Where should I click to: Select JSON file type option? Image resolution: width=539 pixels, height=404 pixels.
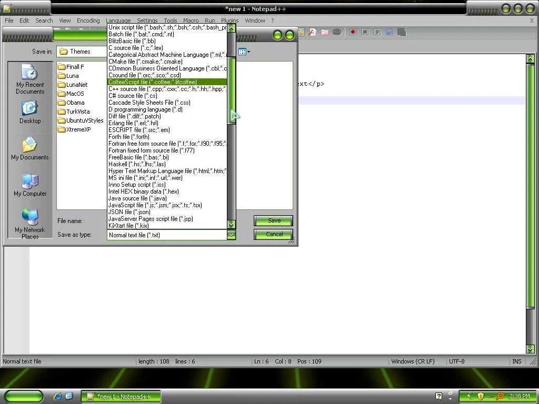point(167,211)
